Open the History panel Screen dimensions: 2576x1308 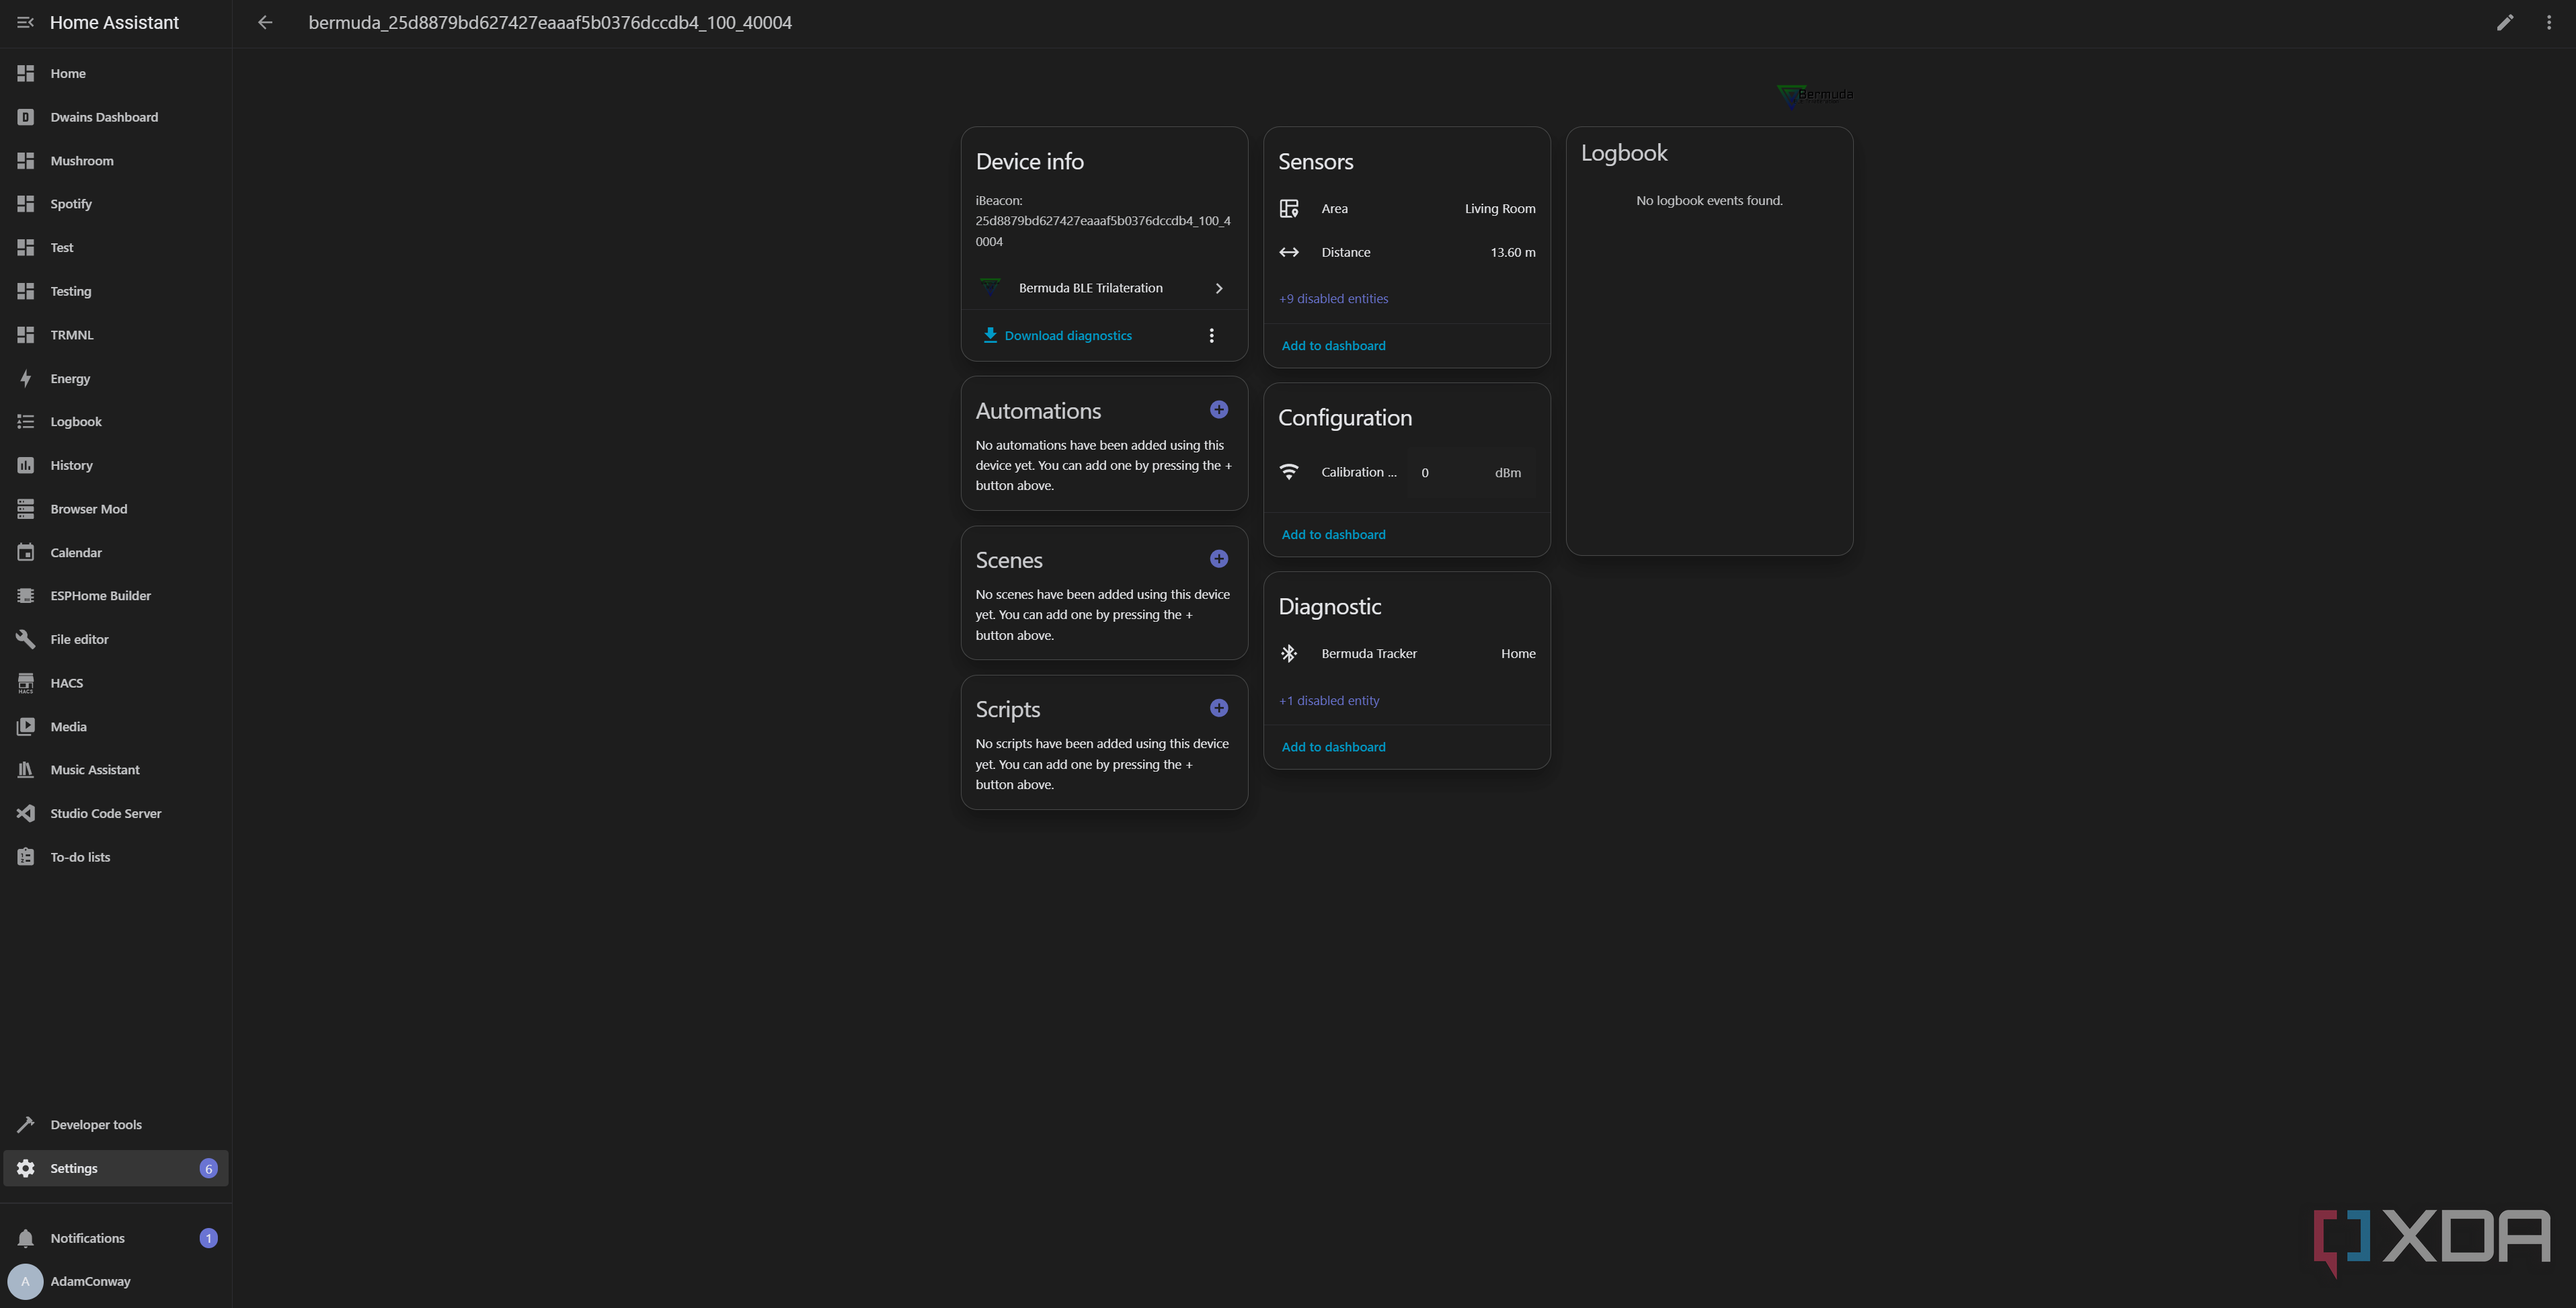116,466
